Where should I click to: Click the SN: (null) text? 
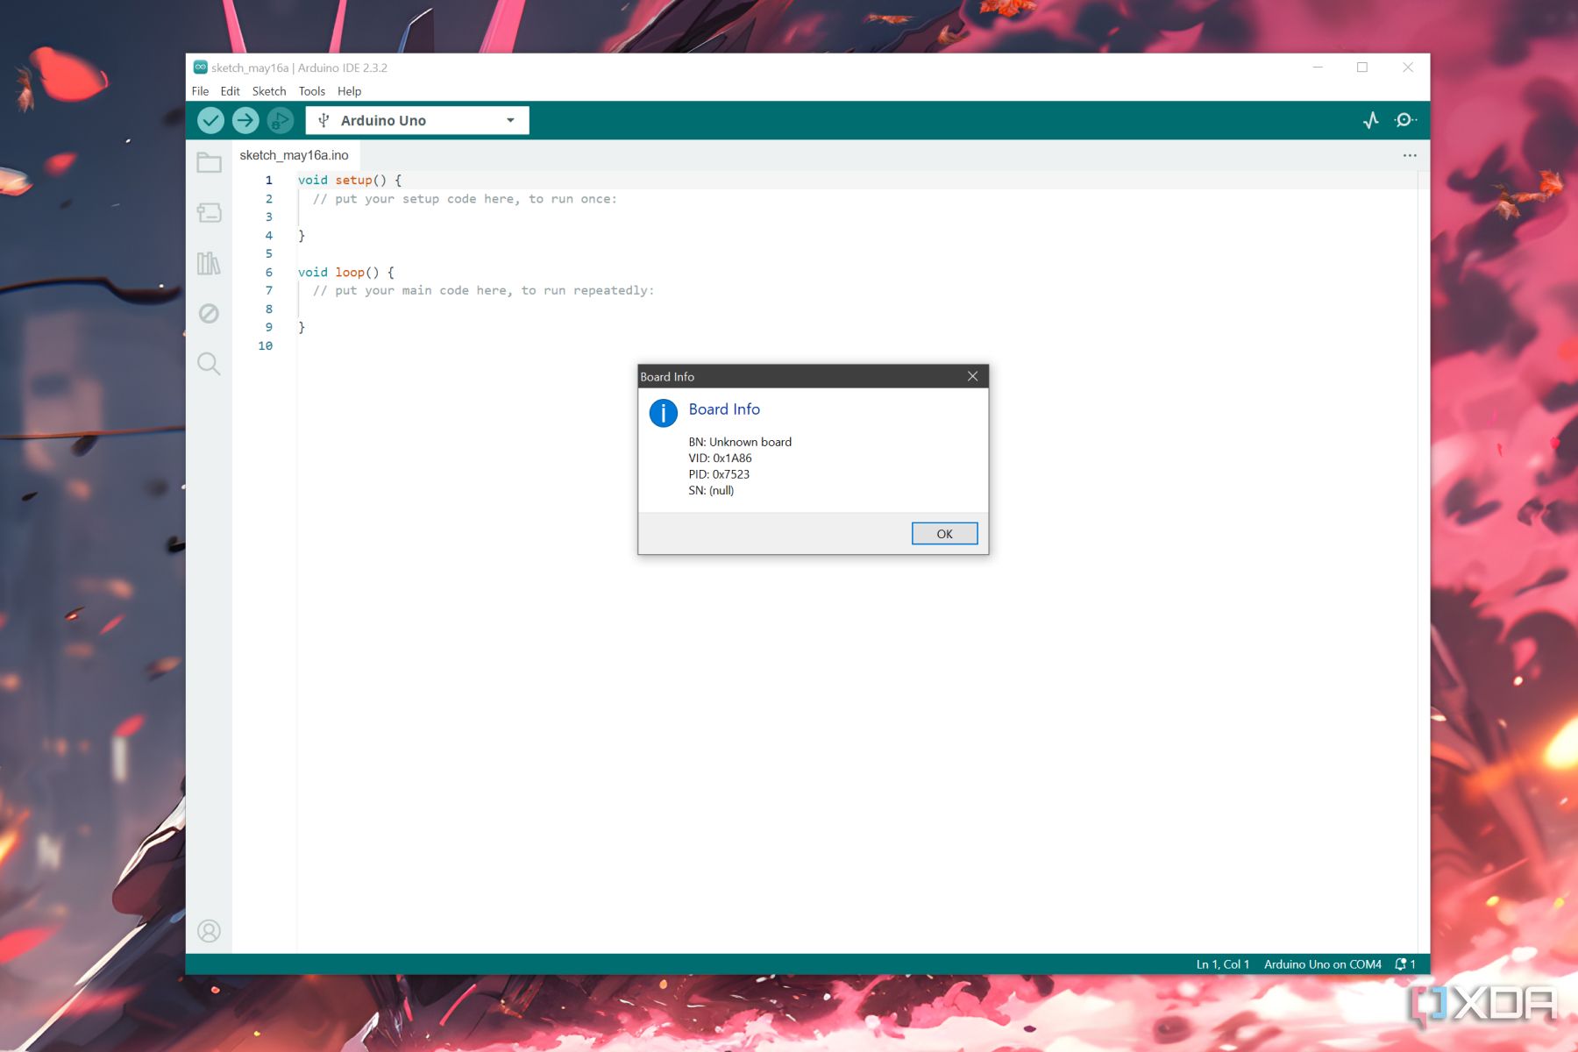click(711, 490)
